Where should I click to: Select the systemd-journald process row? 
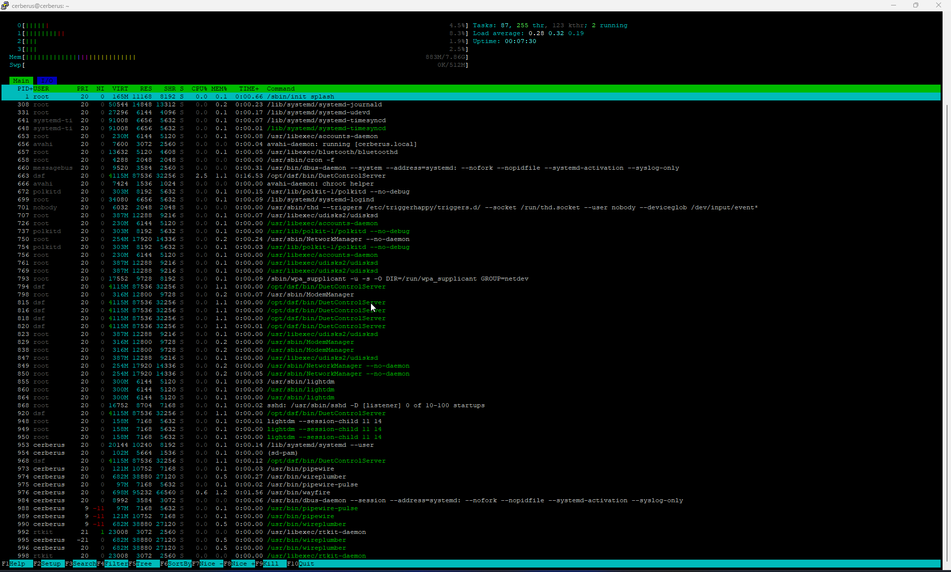pos(471,104)
